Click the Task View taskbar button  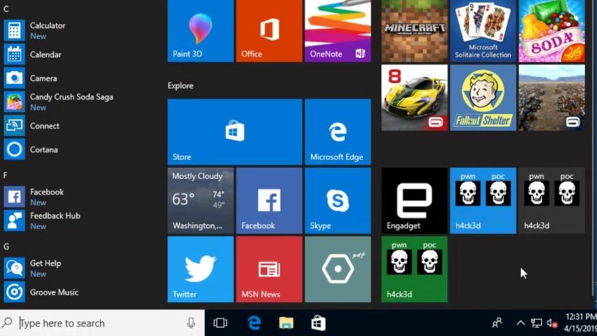pyautogui.click(x=220, y=323)
